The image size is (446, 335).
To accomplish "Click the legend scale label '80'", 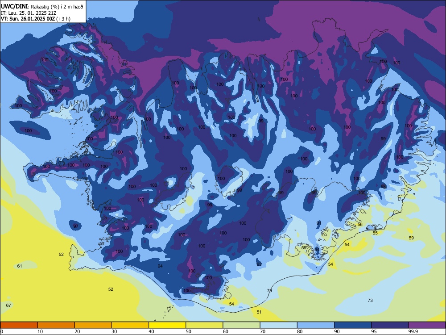I will click(300, 331).
